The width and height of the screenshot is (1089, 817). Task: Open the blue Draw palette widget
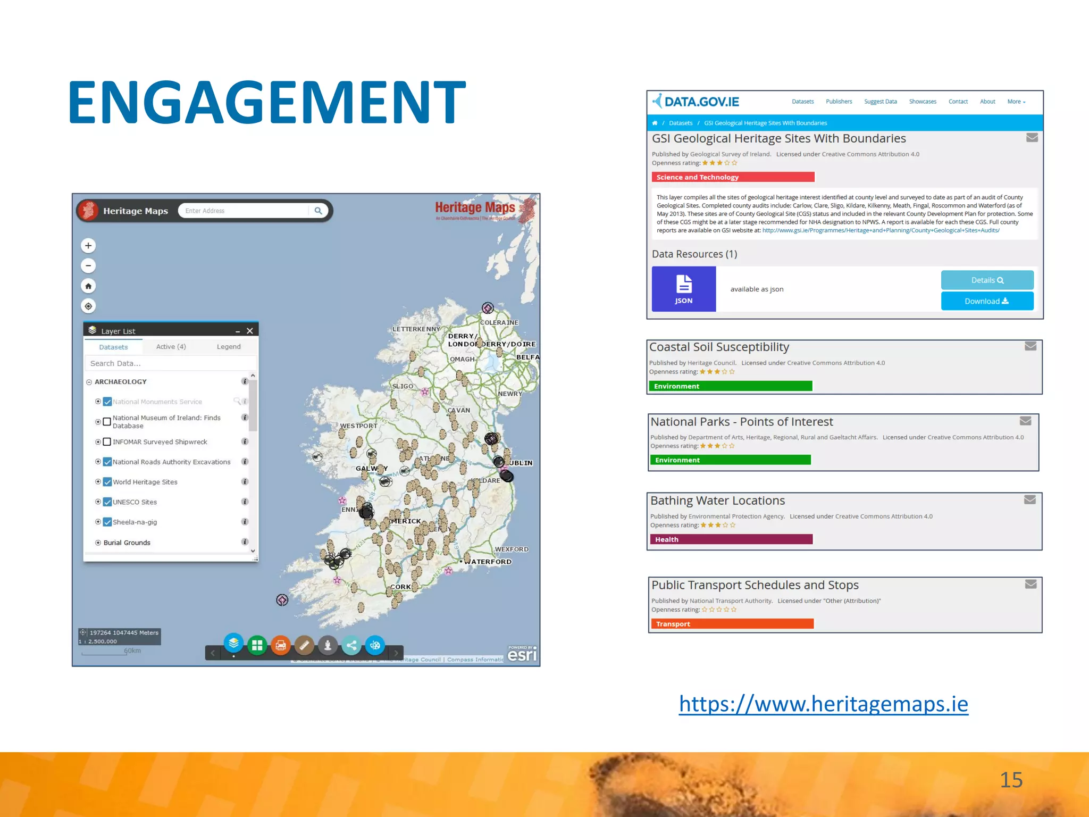click(x=375, y=645)
